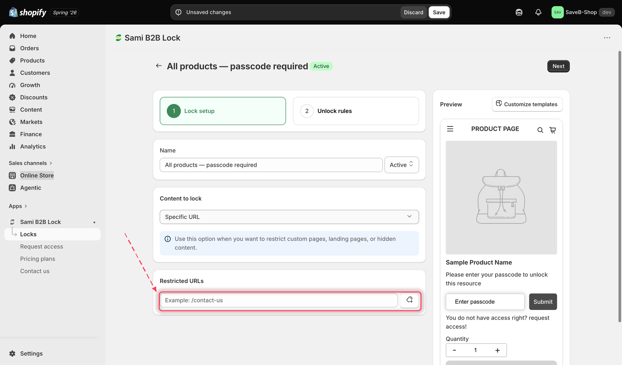Click the Finance bank icon
The height and width of the screenshot is (365, 622).
(12, 134)
